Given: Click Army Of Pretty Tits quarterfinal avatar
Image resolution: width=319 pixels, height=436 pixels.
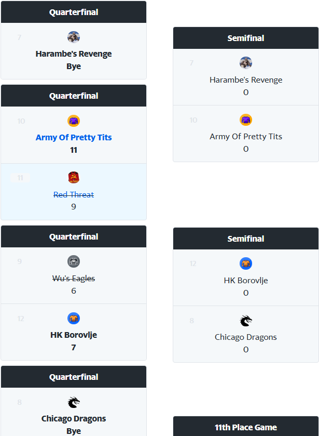Looking at the screenshot, I should 74,121.
